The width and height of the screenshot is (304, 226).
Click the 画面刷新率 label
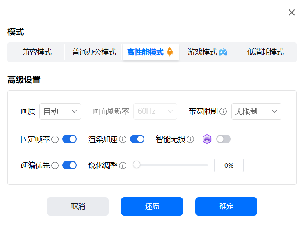click(x=111, y=111)
